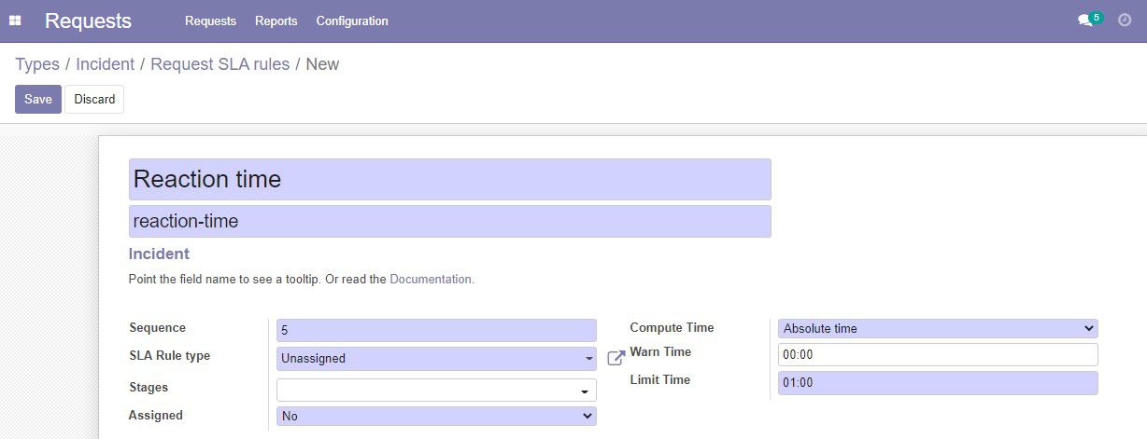Open the Assigned dropdown

436,416
